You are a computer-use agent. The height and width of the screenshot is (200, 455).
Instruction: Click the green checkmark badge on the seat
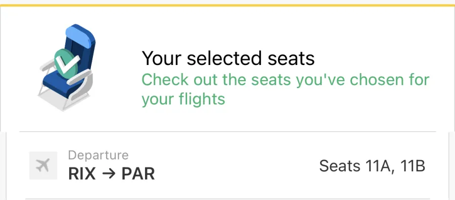(67, 63)
